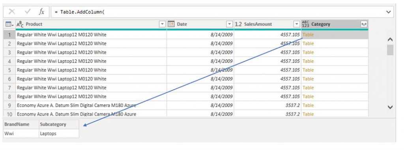This screenshot has height=150, width=404.
Task: Expand the formula bar chevron
Action: (389, 12)
